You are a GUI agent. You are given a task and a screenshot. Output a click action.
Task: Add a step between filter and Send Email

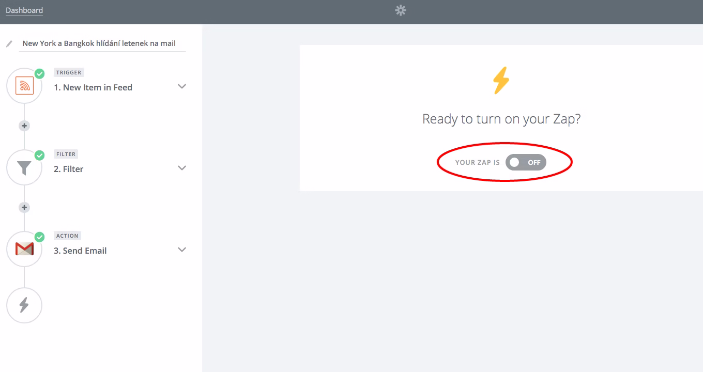click(24, 207)
